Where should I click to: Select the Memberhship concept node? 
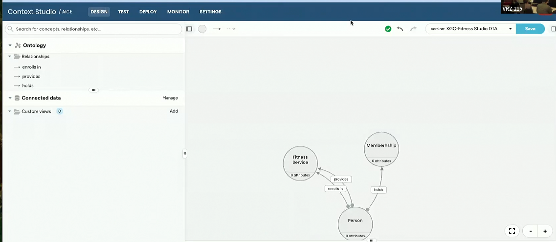381,149
